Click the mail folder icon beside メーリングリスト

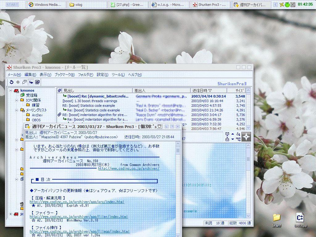click(22, 110)
